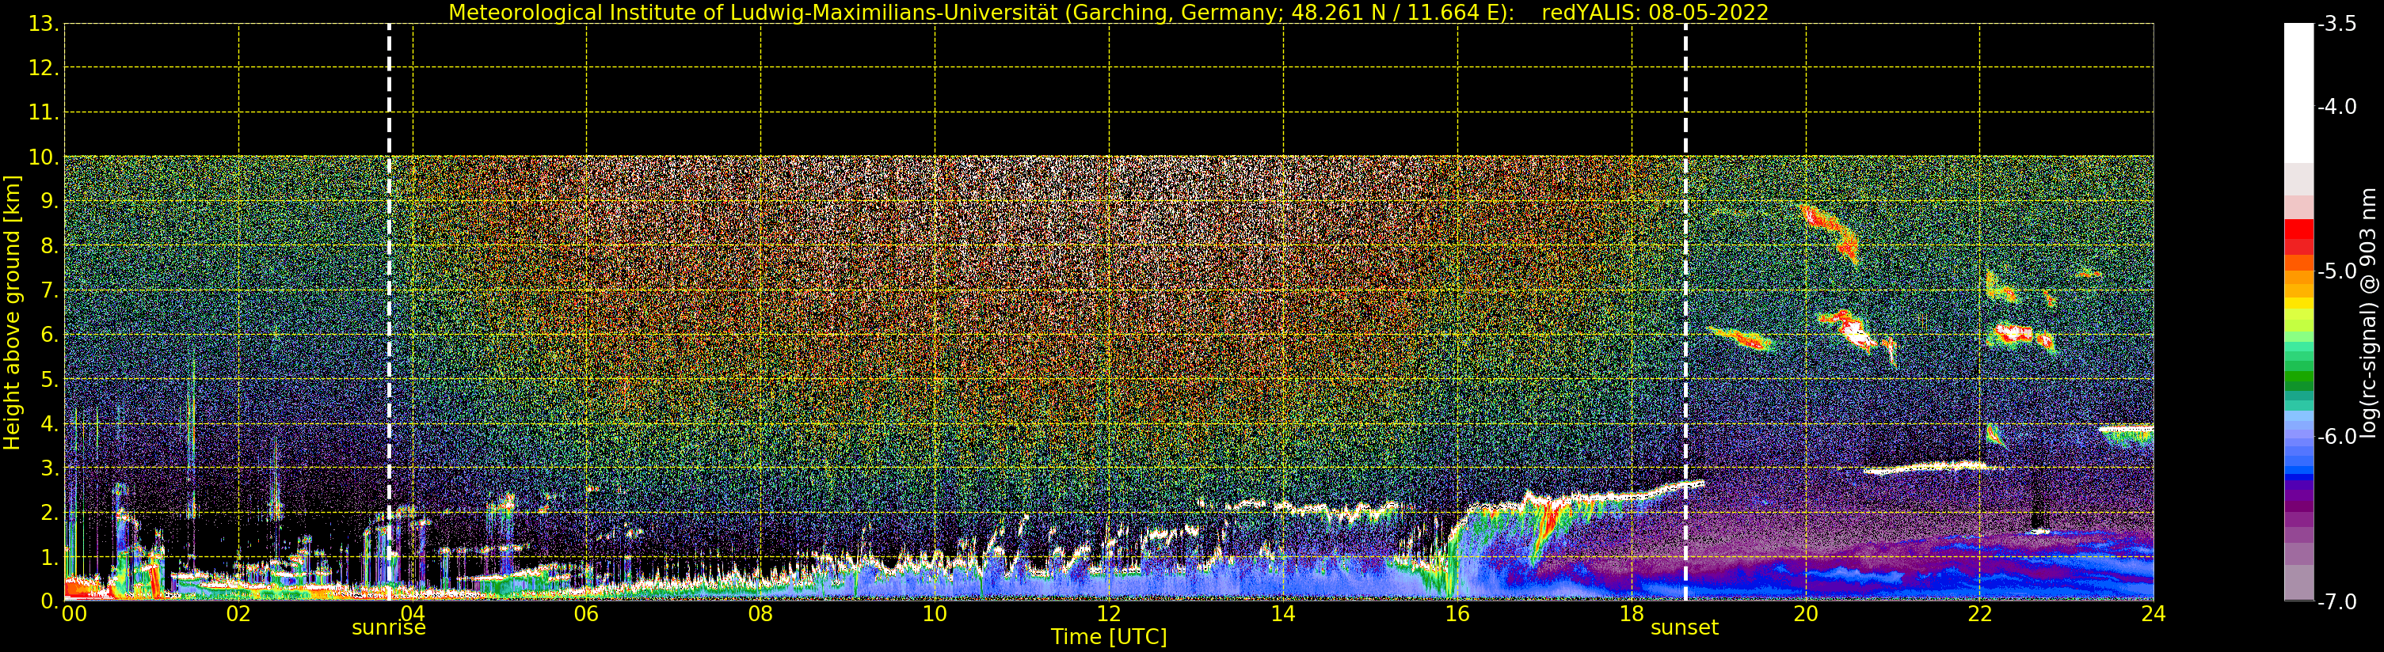Click the '22' time axis tick label
The image size is (2384, 652).
coord(1979,614)
